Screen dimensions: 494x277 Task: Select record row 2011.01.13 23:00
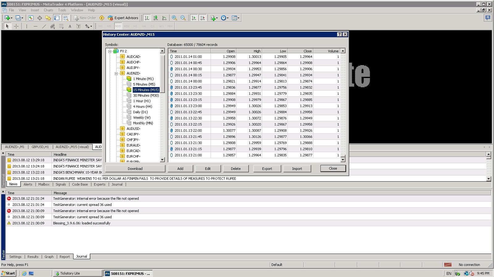254,106
